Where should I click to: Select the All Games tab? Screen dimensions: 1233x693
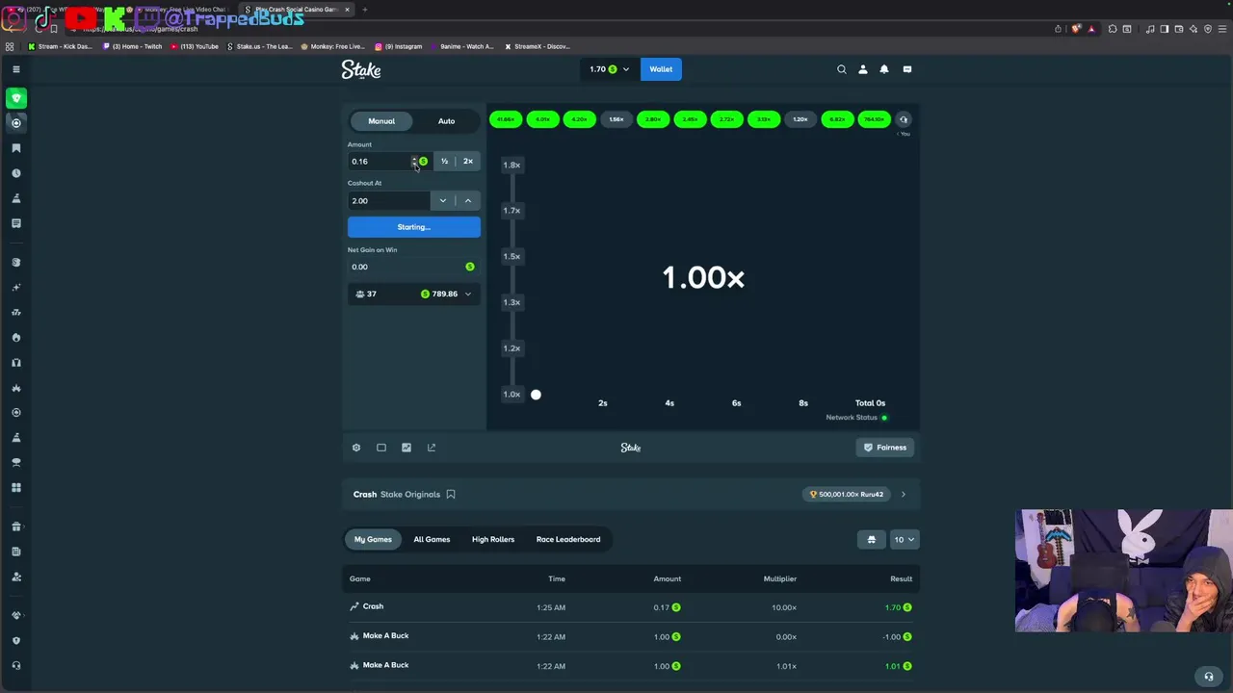click(432, 539)
